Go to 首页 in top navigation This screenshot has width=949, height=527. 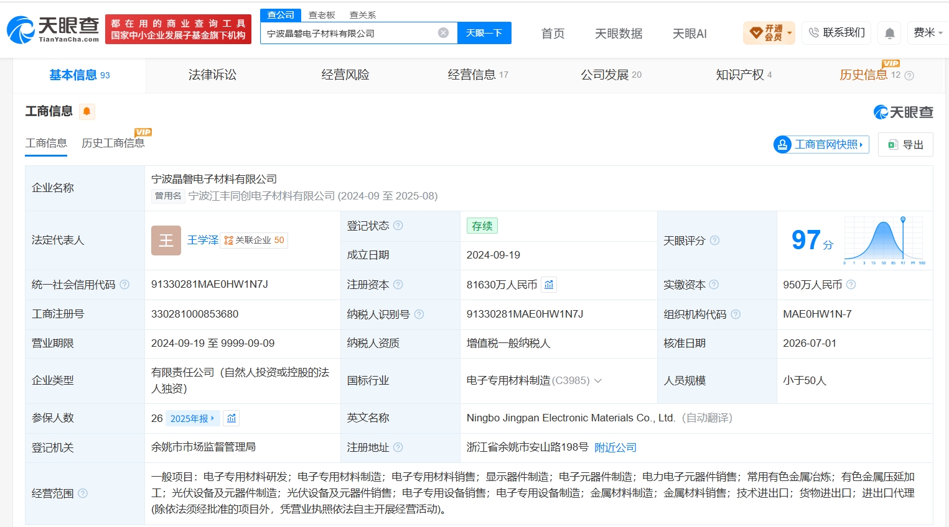553,34
